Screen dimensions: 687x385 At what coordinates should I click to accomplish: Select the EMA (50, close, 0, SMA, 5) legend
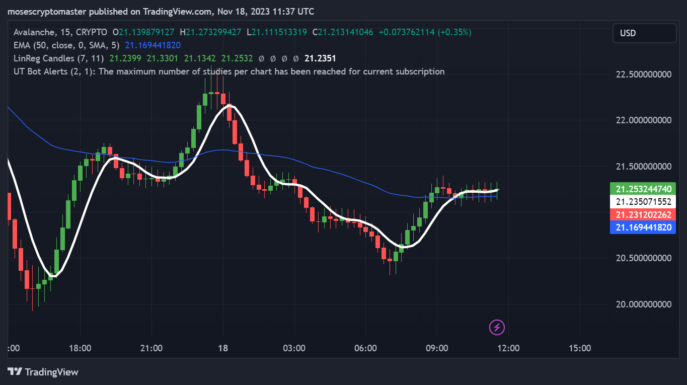click(68, 45)
